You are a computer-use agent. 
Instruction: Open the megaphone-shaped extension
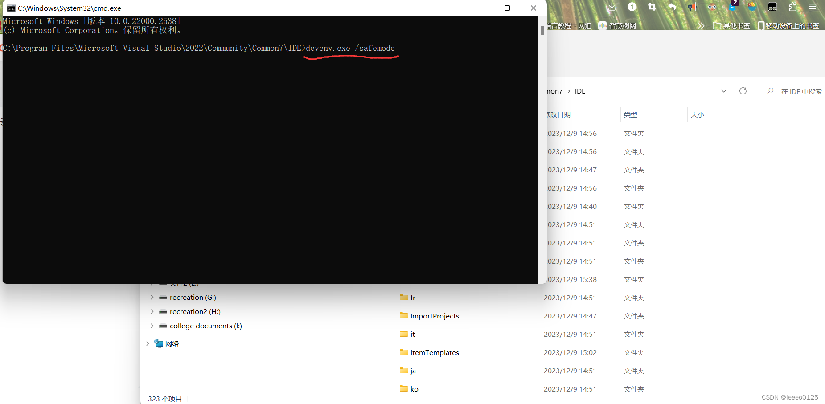coord(691,7)
